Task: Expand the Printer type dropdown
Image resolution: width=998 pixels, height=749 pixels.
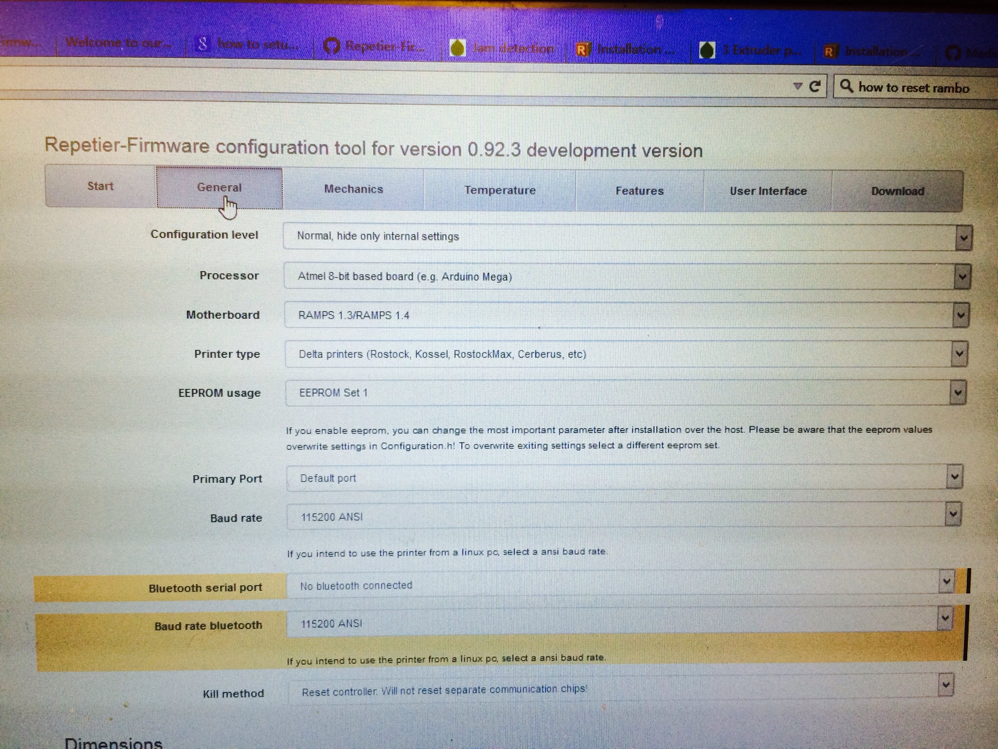Action: [959, 354]
